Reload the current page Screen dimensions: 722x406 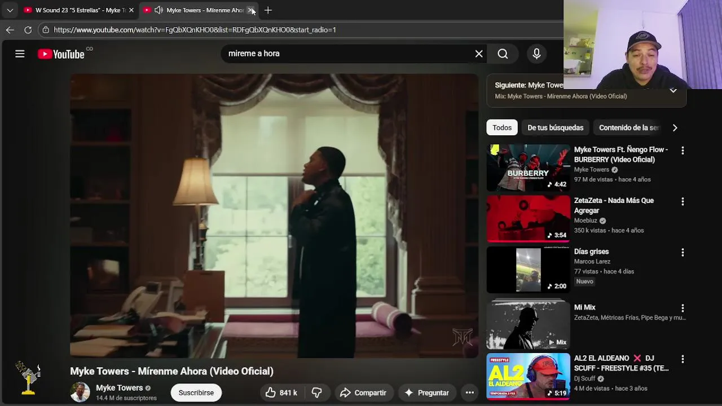click(28, 30)
